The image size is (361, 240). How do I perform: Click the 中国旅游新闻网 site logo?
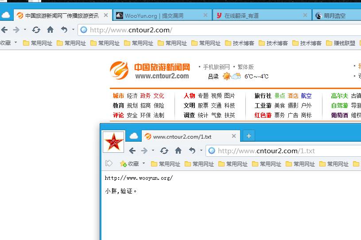click(150, 70)
